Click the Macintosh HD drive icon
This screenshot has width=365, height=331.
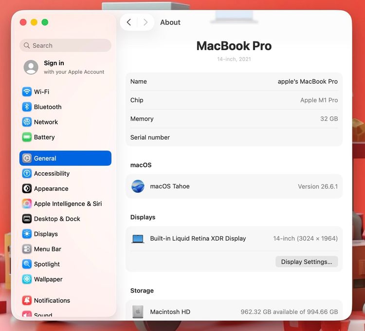click(x=138, y=312)
